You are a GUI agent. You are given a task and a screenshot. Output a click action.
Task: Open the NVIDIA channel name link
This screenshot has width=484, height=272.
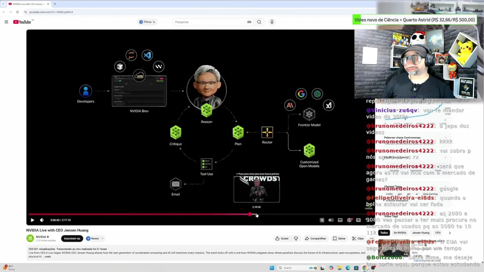click(41, 237)
